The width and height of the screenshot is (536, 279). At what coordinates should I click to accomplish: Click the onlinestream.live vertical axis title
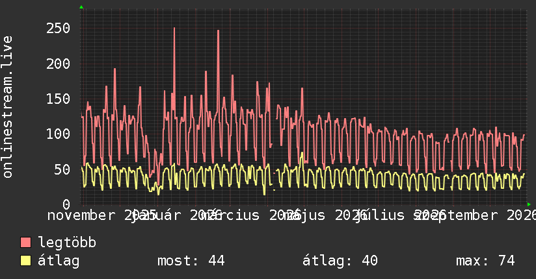click(7, 107)
